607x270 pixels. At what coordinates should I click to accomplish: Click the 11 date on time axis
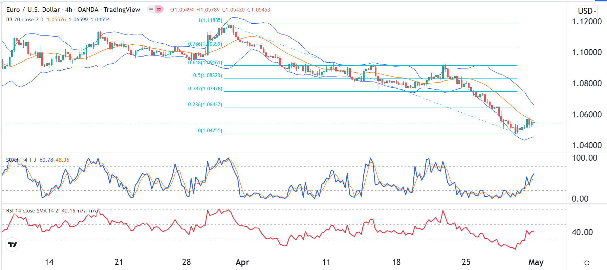click(x=326, y=262)
